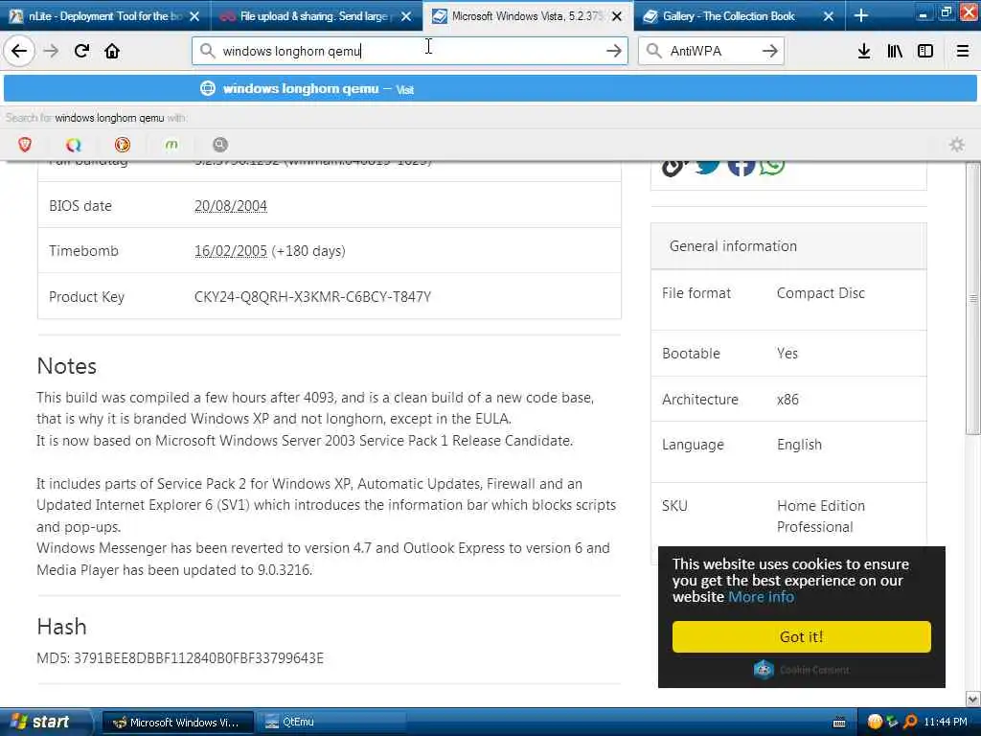981x736 pixels.
Task: Open search settings gear icon
Action: pyautogui.click(x=957, y=146)
